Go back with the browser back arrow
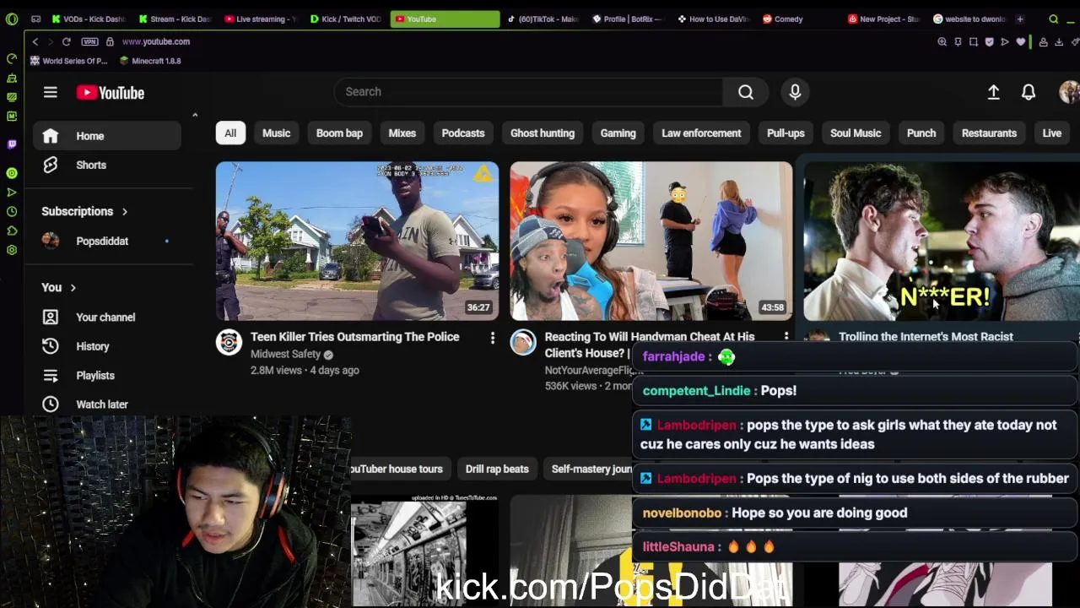 pos(35,41)
